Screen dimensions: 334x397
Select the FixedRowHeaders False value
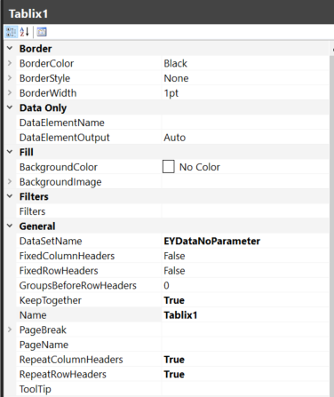pyautogui.click(x=174, y=271)
